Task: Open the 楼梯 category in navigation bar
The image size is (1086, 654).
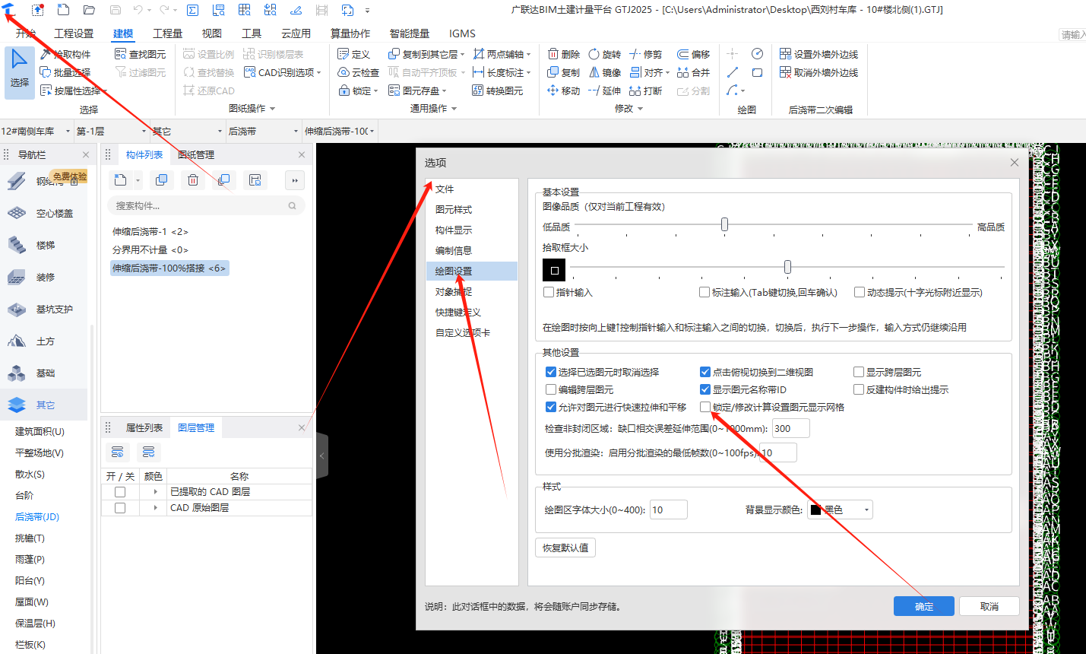Action: (44, 245)
